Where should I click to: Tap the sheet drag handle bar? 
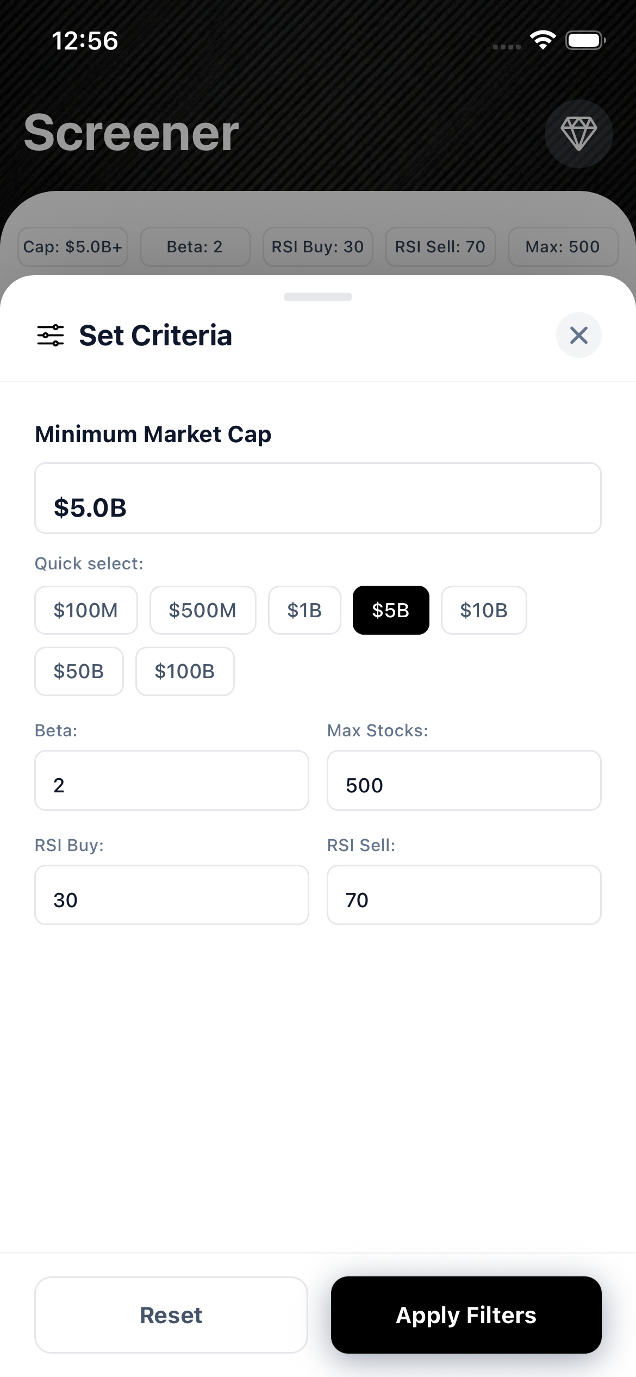pos(318,297)
